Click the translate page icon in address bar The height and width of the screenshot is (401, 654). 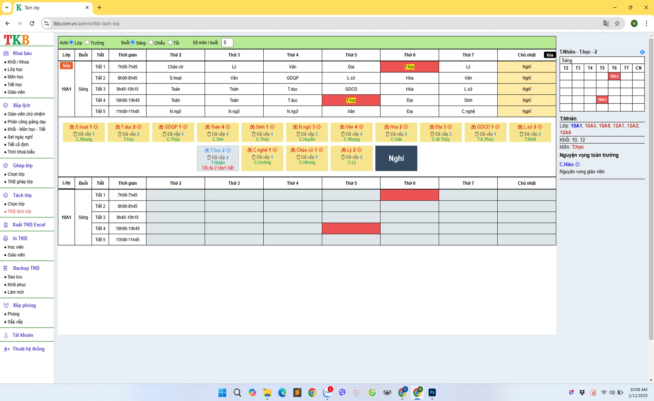606,23
